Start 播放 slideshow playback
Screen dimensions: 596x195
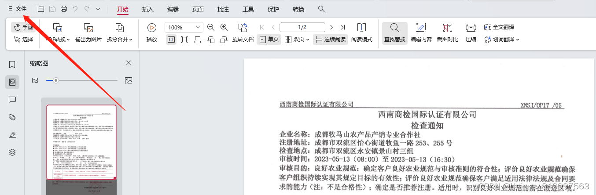tap(151, 33)
